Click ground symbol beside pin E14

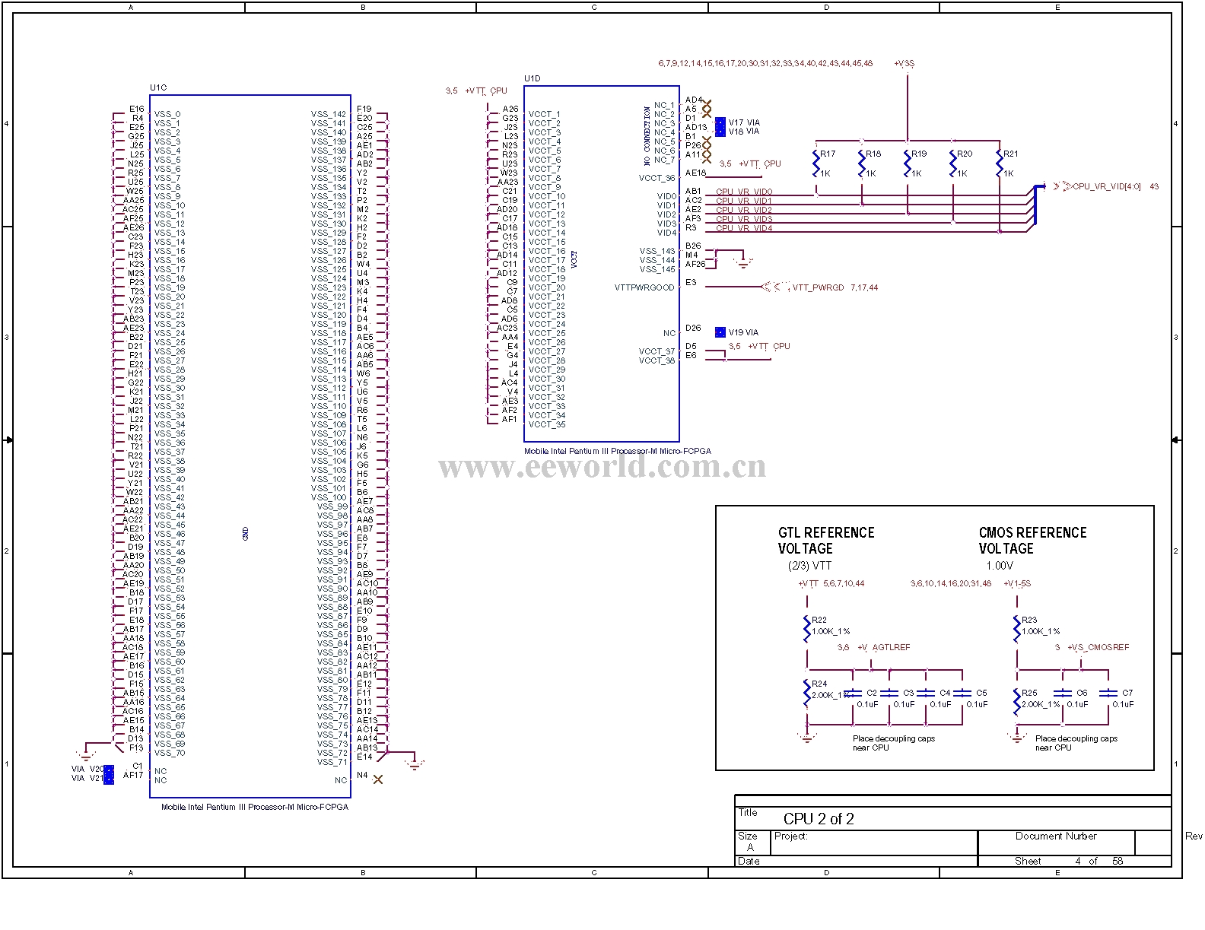pos(414,764)
